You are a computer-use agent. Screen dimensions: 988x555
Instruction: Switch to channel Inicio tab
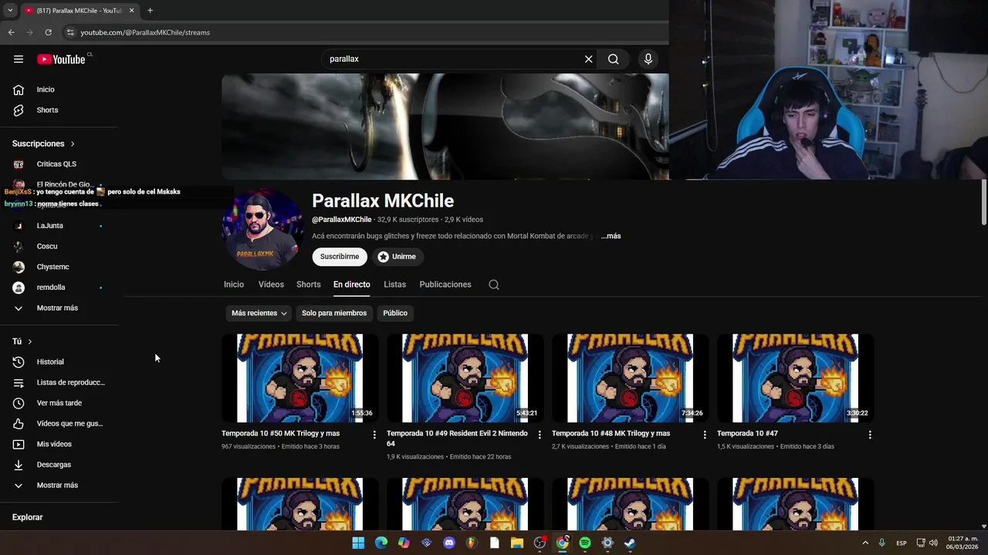click(234, 284)
